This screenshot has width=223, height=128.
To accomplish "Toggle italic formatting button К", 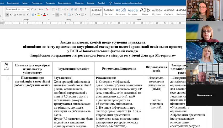I will pyautogui.click(x=11, y=14).
